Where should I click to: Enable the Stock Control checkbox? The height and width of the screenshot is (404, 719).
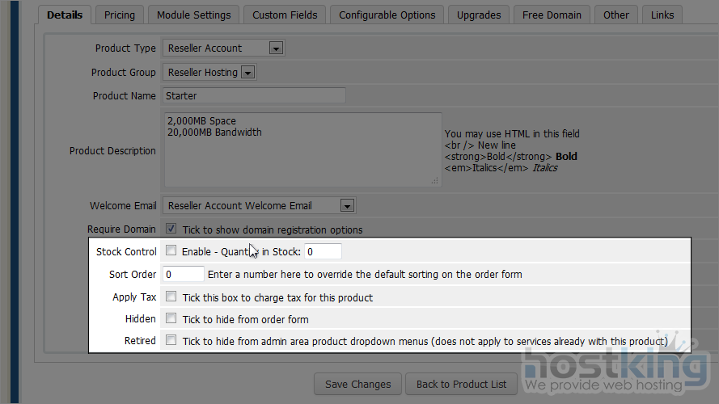tap(171, 251)
